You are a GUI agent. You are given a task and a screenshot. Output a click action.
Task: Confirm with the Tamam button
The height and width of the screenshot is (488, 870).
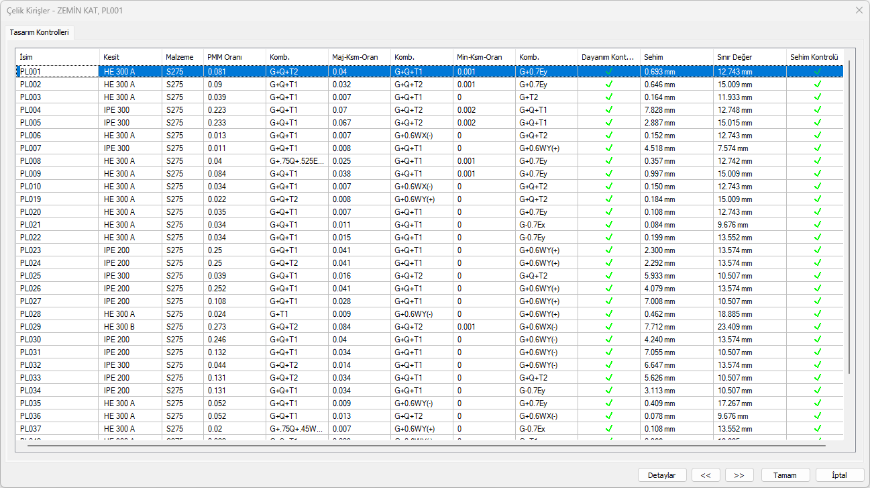coord(785,475)
